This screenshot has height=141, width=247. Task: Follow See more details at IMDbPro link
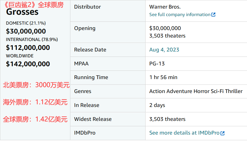pyautogui.click(x=187, y=133)
